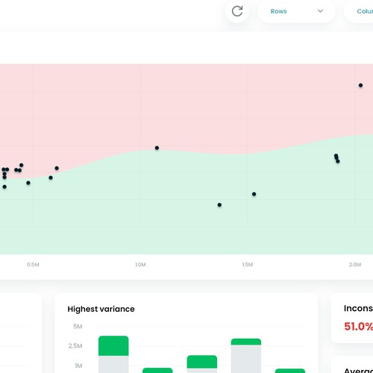Click the 'Highest variance' card title

tap(101, 309)
